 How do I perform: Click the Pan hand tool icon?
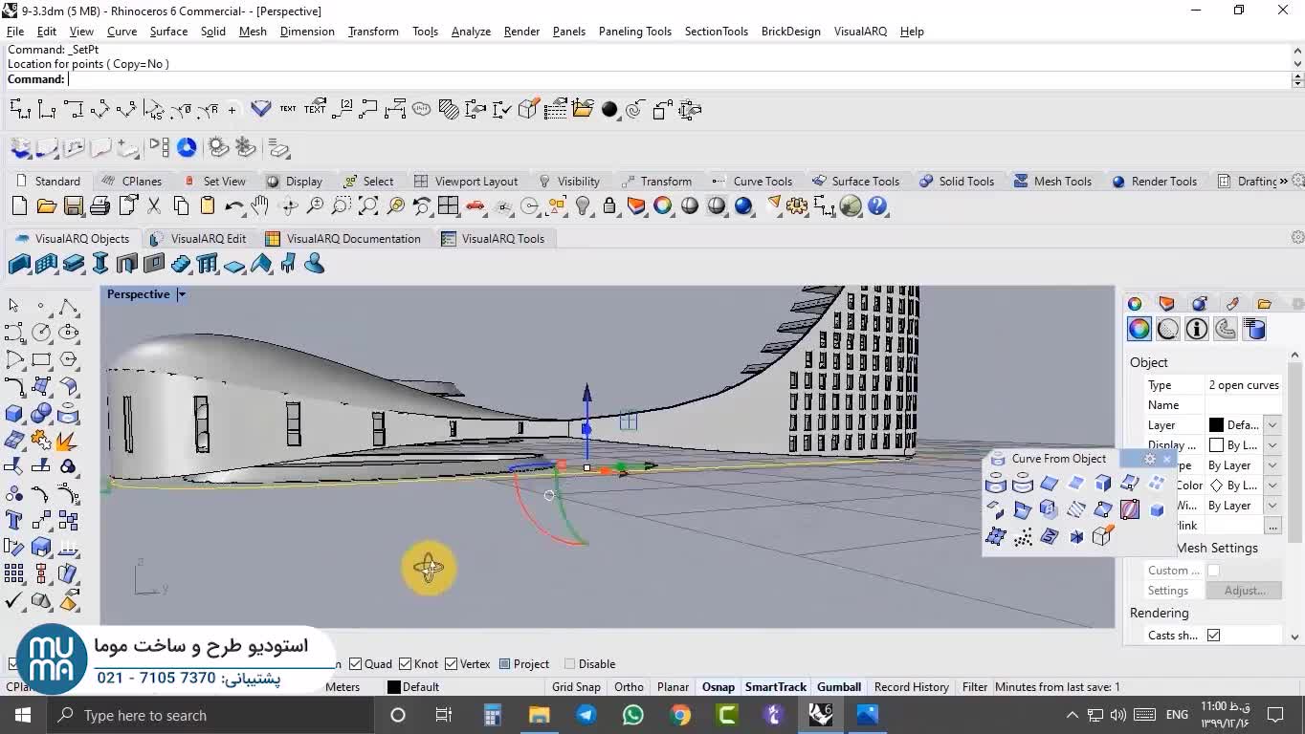[x=260, y=206]
